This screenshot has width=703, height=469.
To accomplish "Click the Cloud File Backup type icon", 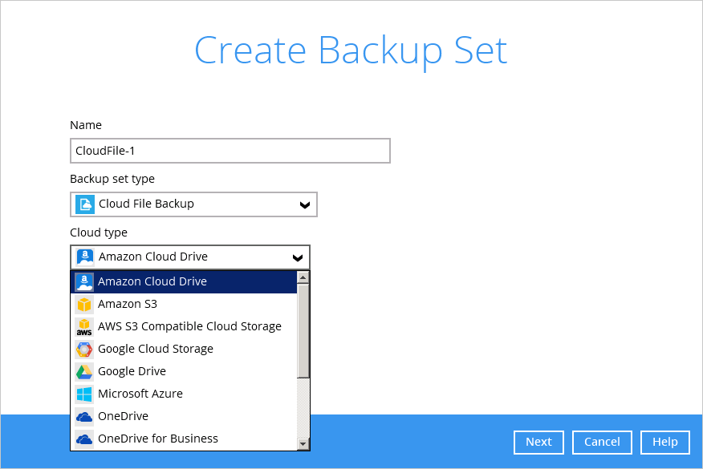I will click(84, 204).
